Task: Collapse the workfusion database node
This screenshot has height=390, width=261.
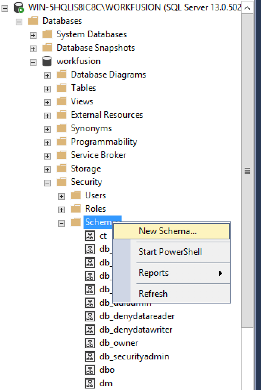Action: click(x=33, y=62)
